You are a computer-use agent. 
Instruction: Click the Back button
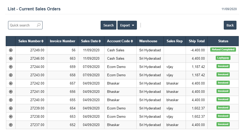230,25
